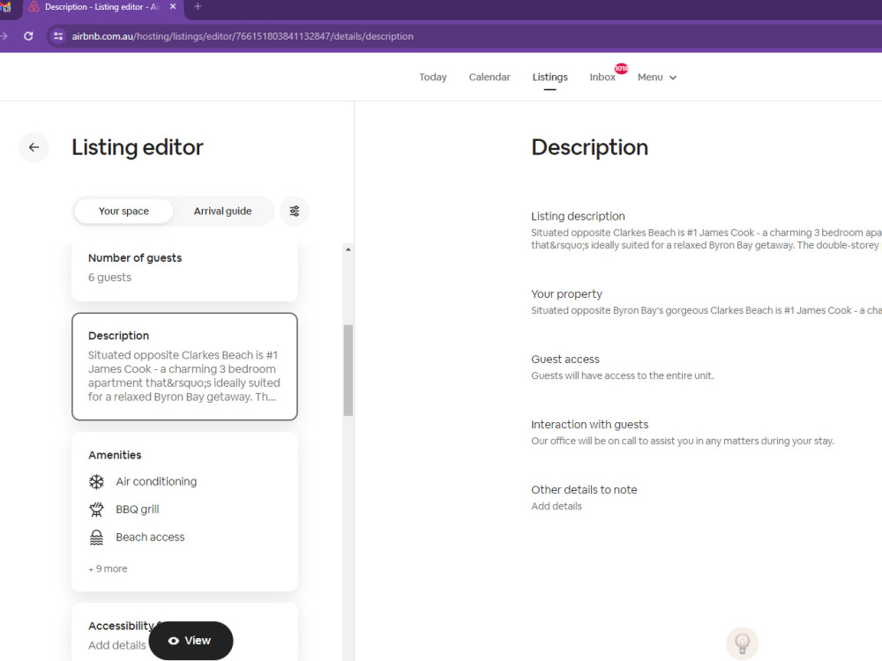Switch to Your space tab

(123, 212)
